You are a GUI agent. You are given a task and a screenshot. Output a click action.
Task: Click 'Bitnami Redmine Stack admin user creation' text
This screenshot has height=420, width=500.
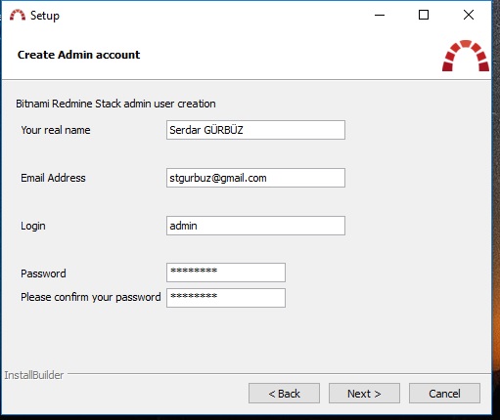coord(115,104)
